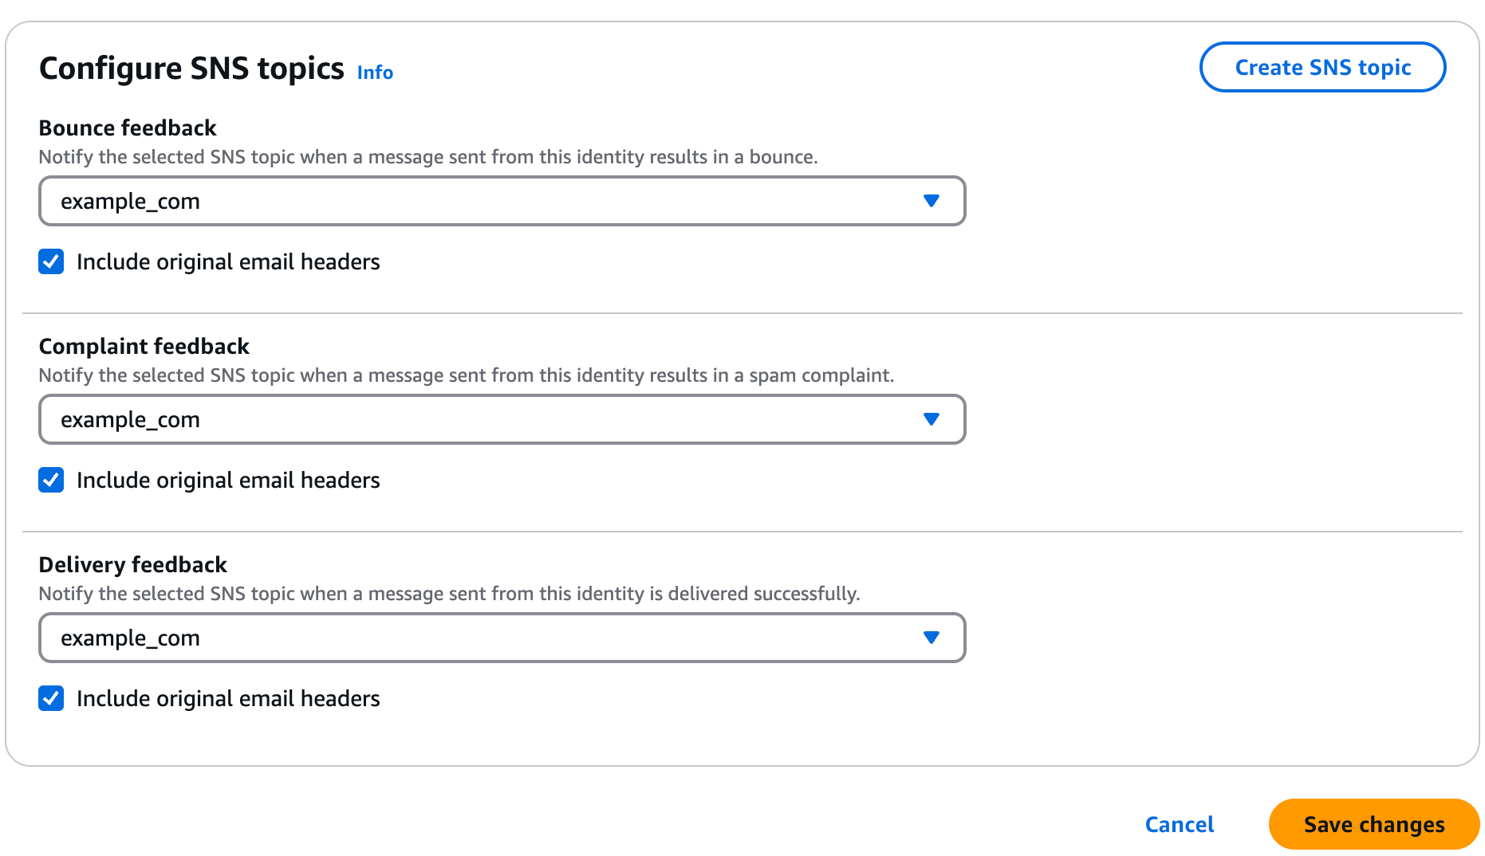Viewport: 1485px width, 856px height.
Task: Open the Info link beside Configure SNS topics
Action: click(375, 72)
